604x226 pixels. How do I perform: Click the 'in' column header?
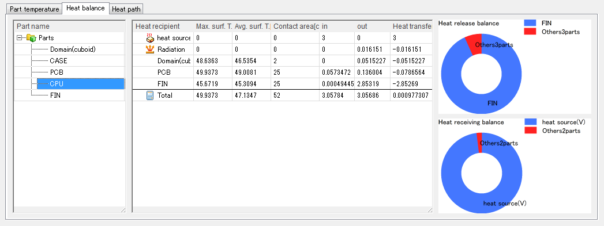coord(337,26)
